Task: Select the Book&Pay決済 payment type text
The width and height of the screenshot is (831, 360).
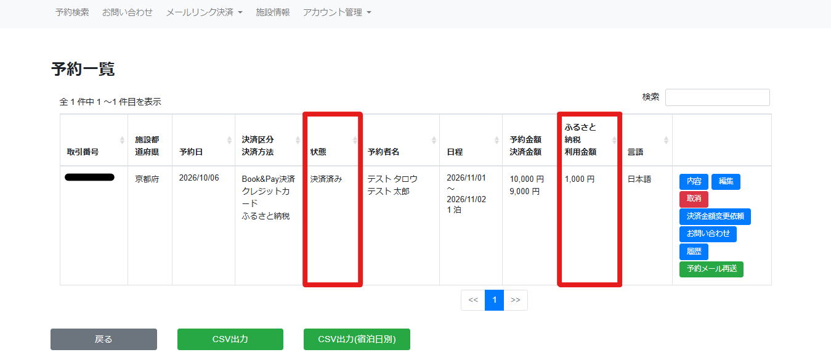Action: point(269,179)
